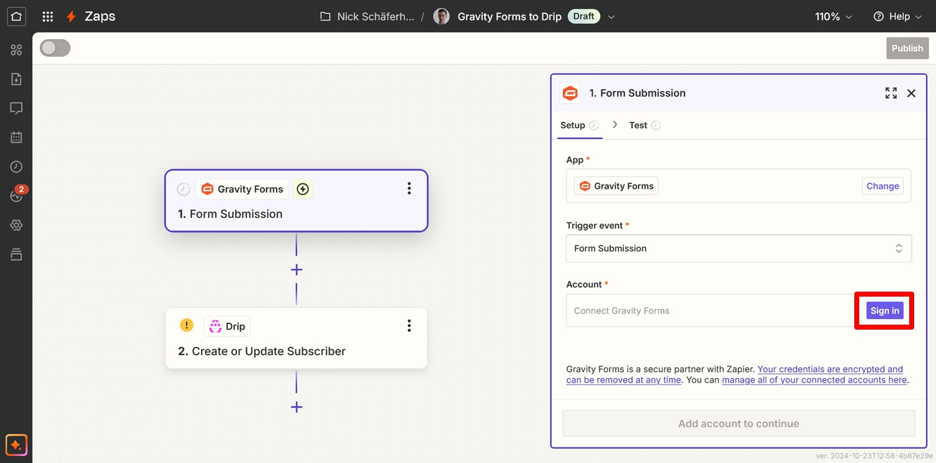This screenshot has width=936, height=463.
Task: Click the yellow warning icon on Drip step
Action: [187, 325]
